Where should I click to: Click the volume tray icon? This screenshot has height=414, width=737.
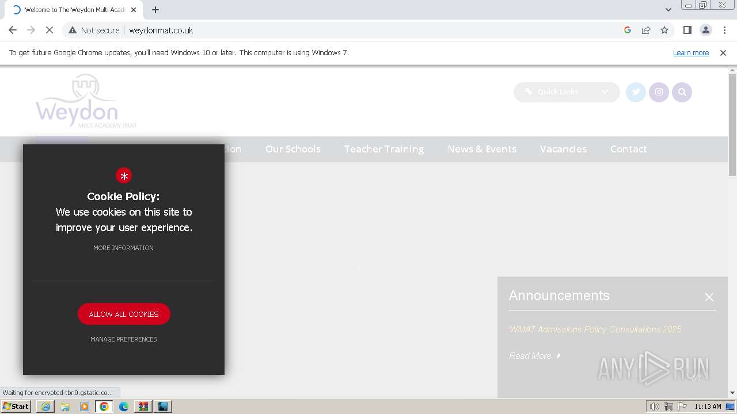click(x=654, y=407)
